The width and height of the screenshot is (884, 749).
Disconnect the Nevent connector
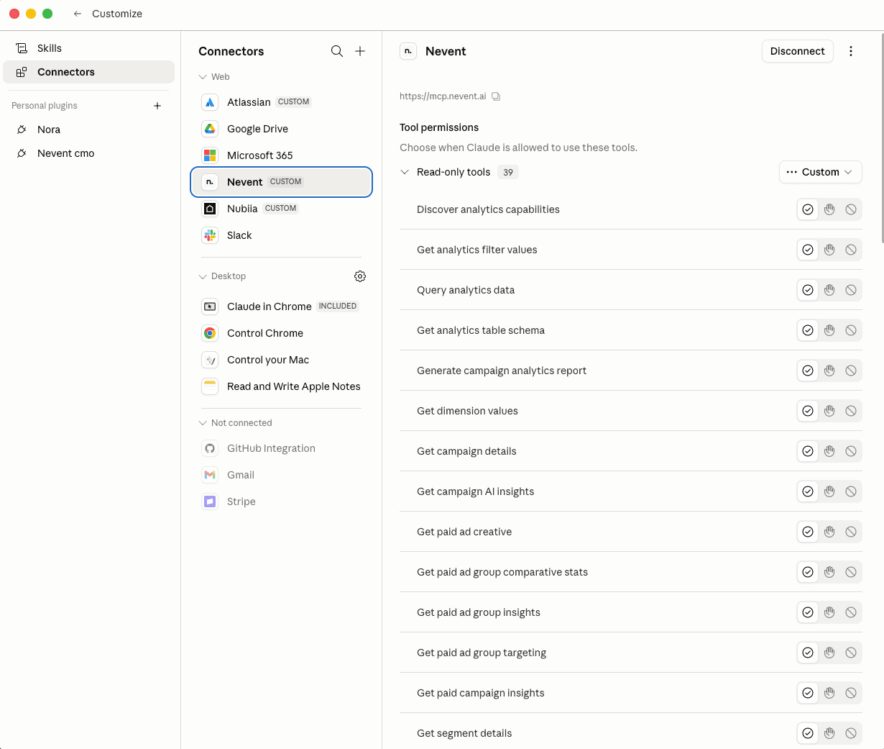(797, 51)
